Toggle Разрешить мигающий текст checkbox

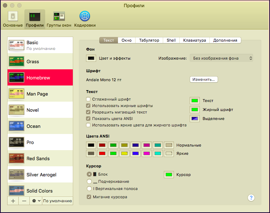(x=88, y=112)
